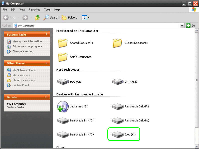
Task: Open the Views dropdown button
Action: (85, 18)
